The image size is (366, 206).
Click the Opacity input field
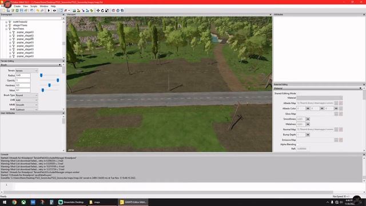[23, 80]
